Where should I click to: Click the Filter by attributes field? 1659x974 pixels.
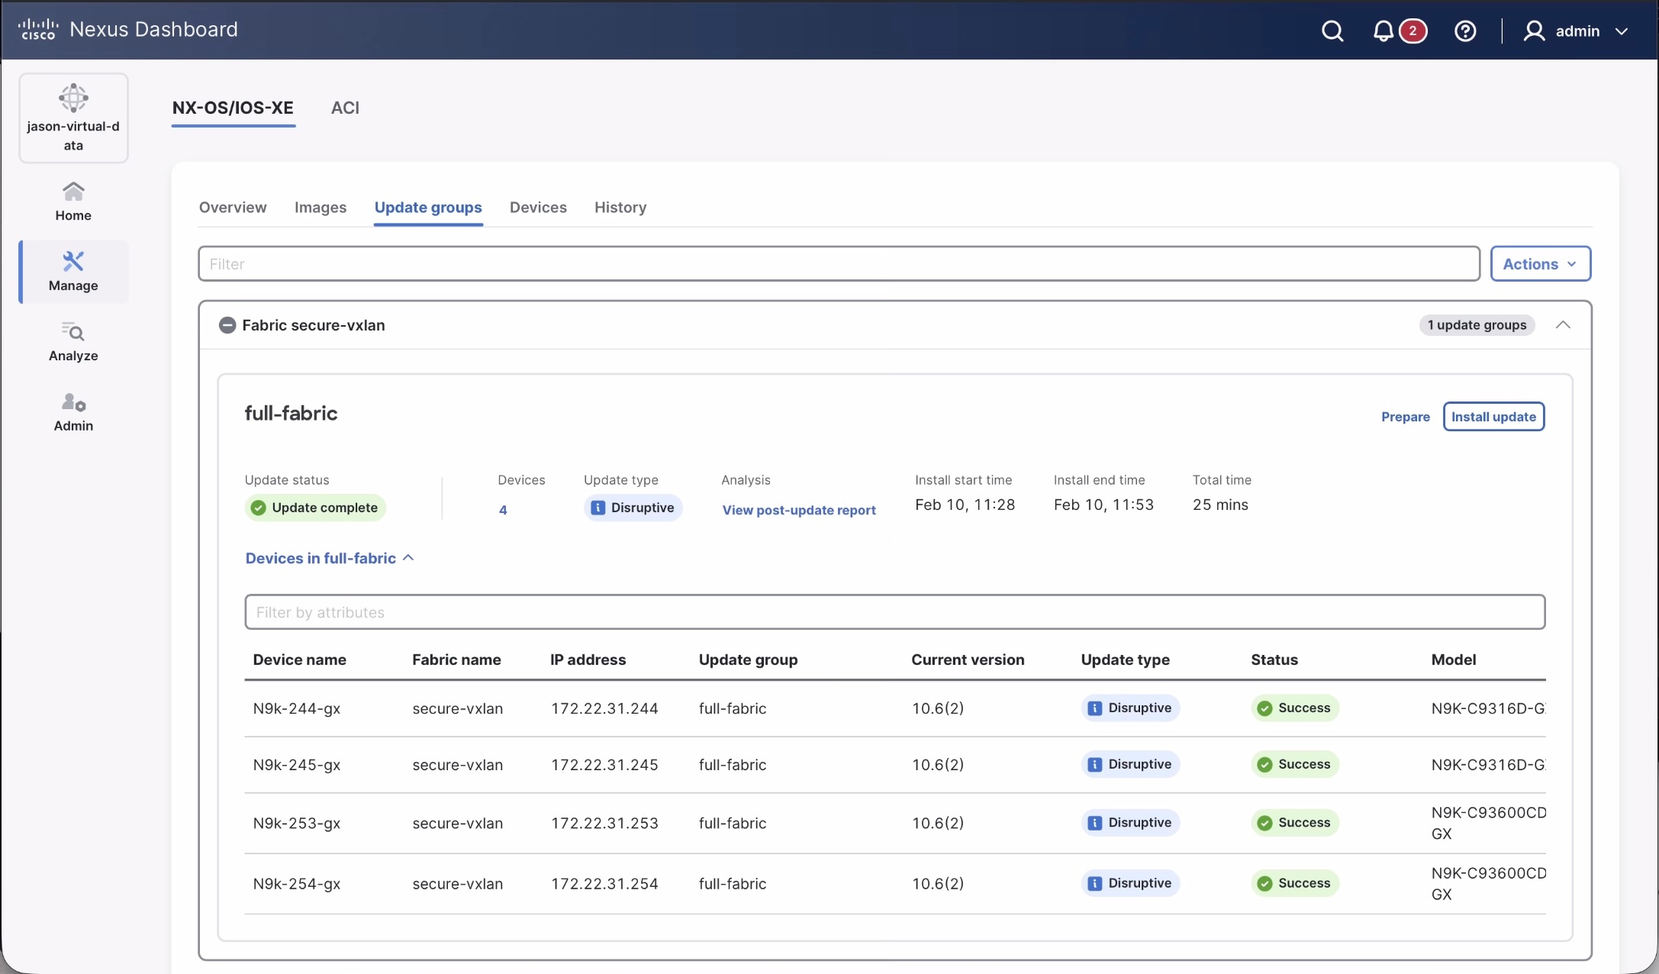point(894,612)
